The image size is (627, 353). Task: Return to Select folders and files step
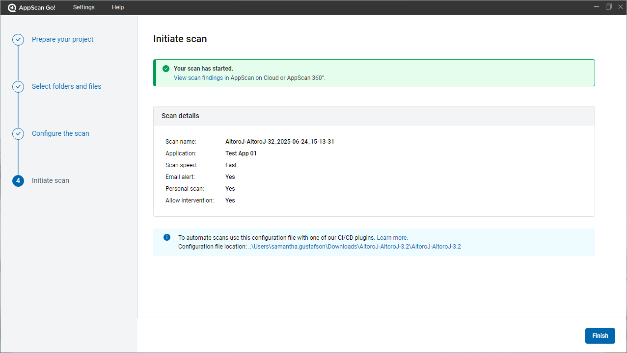tap(66, 86)
